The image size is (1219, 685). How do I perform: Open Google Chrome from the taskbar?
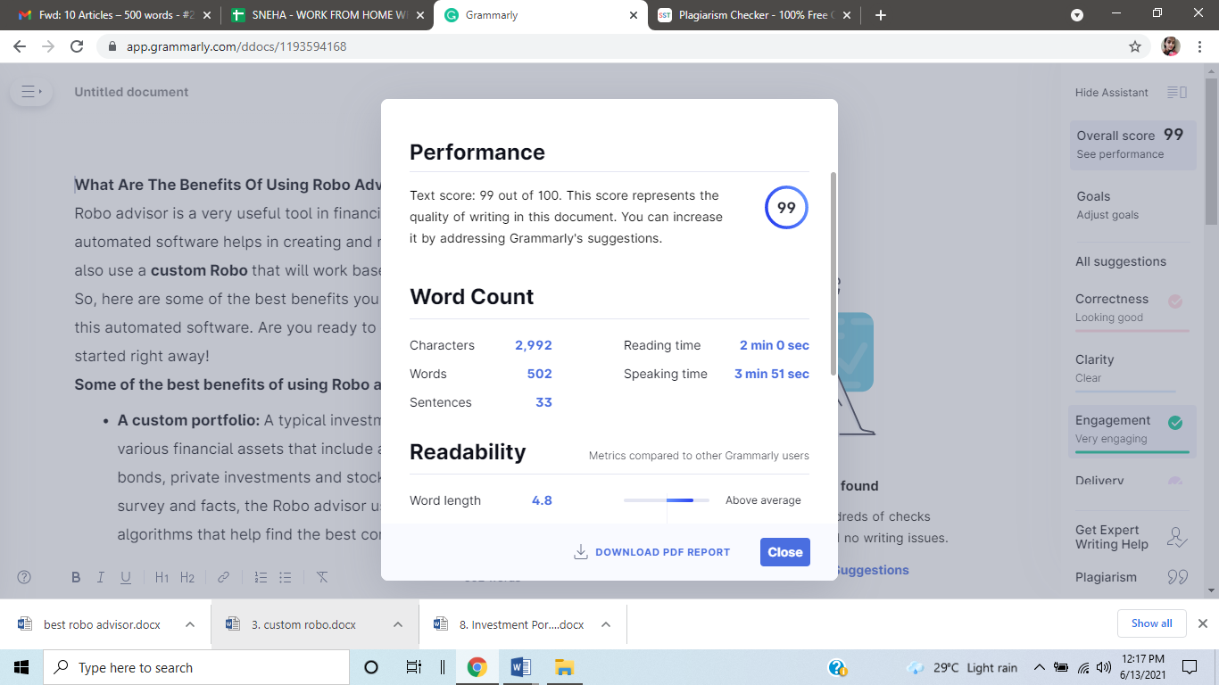point(477,667)
